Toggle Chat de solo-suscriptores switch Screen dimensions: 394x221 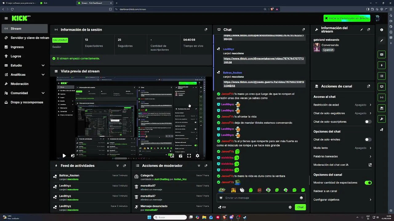(368, 122)
